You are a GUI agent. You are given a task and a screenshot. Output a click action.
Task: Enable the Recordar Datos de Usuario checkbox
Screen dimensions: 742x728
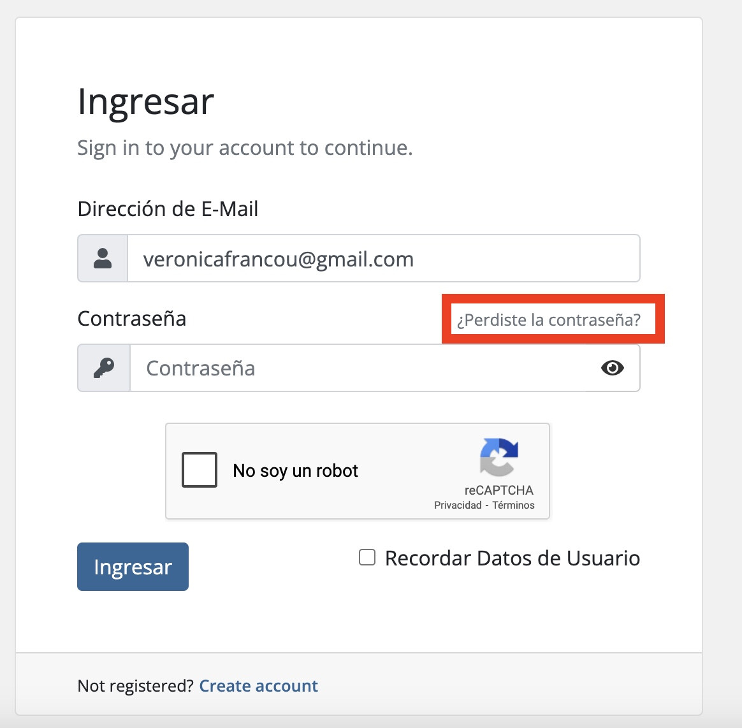click(x=367, y=558)
